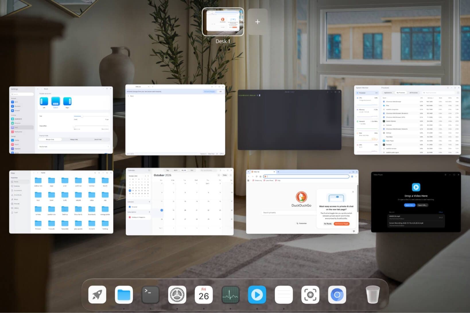This screenshot has width=470, height=313.
Task: Launch the Screenshot tool icon in dock
Action: pyautogui.click(x=310, y=295)
